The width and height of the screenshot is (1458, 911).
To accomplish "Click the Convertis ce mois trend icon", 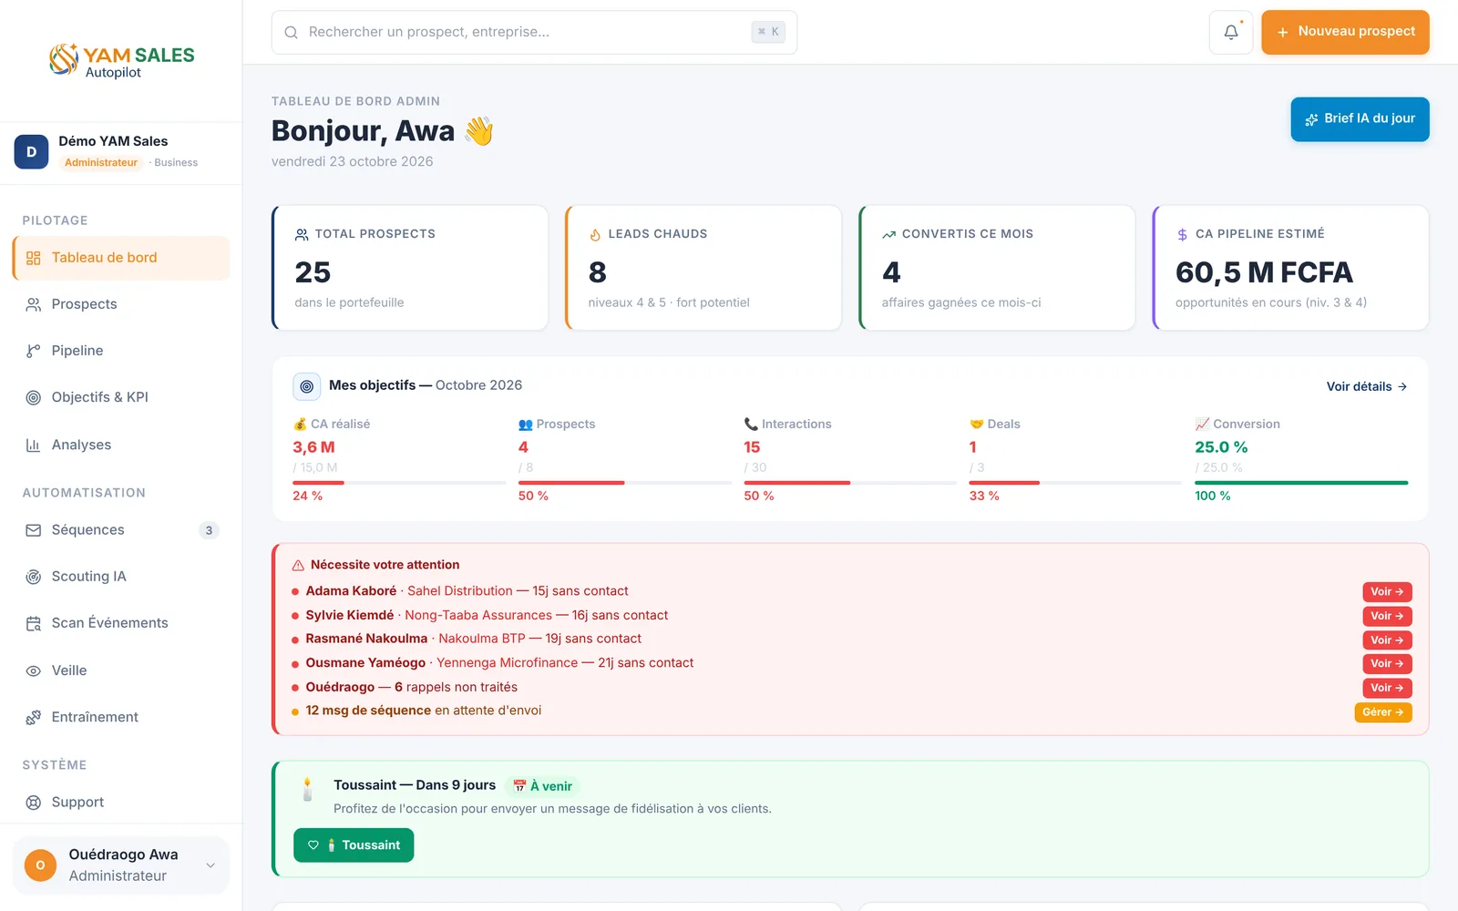I will click(x=888, y=235).
